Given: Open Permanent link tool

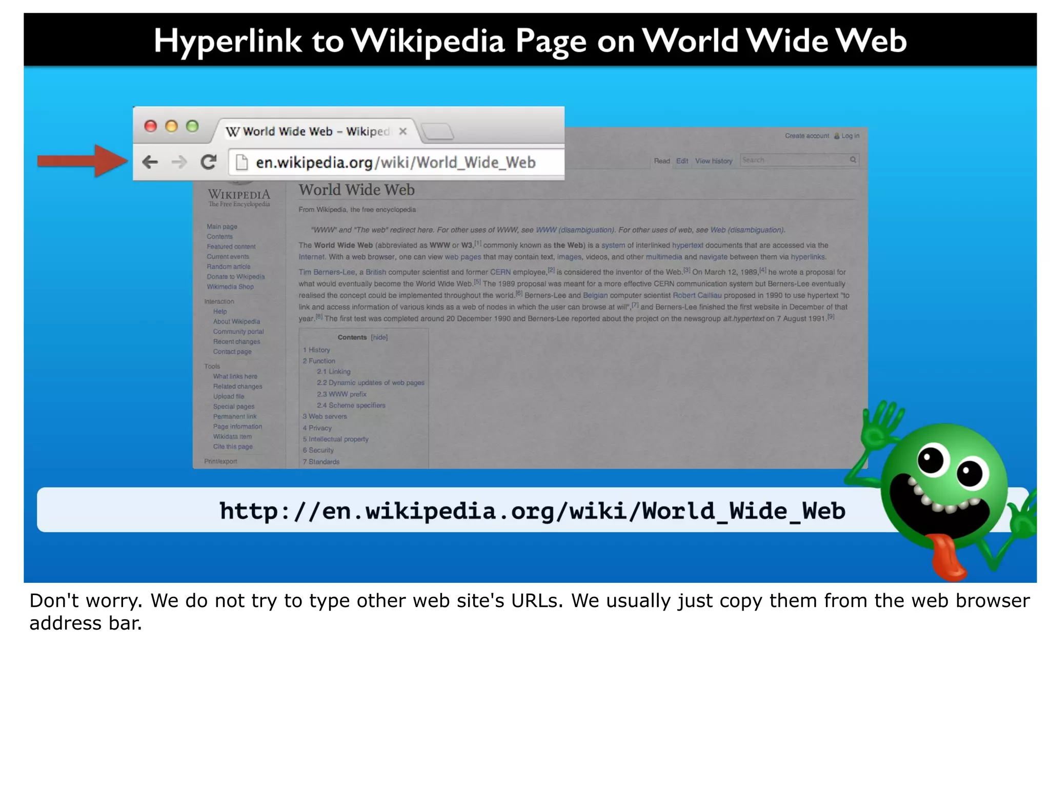Looking at the screenshot, I should (x=235, y=416).
